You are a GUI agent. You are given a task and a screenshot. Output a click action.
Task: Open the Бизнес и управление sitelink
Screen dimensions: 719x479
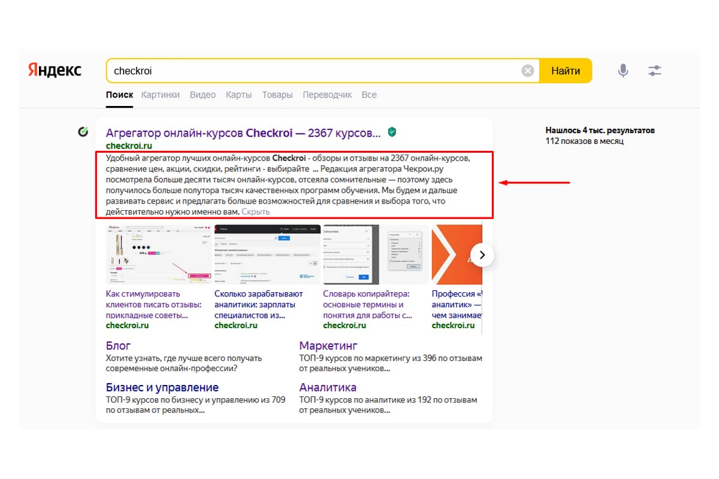point(162,387)
